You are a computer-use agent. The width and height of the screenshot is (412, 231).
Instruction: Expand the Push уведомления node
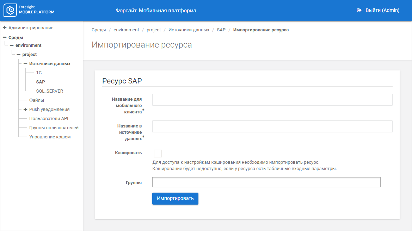coord(25,110)
